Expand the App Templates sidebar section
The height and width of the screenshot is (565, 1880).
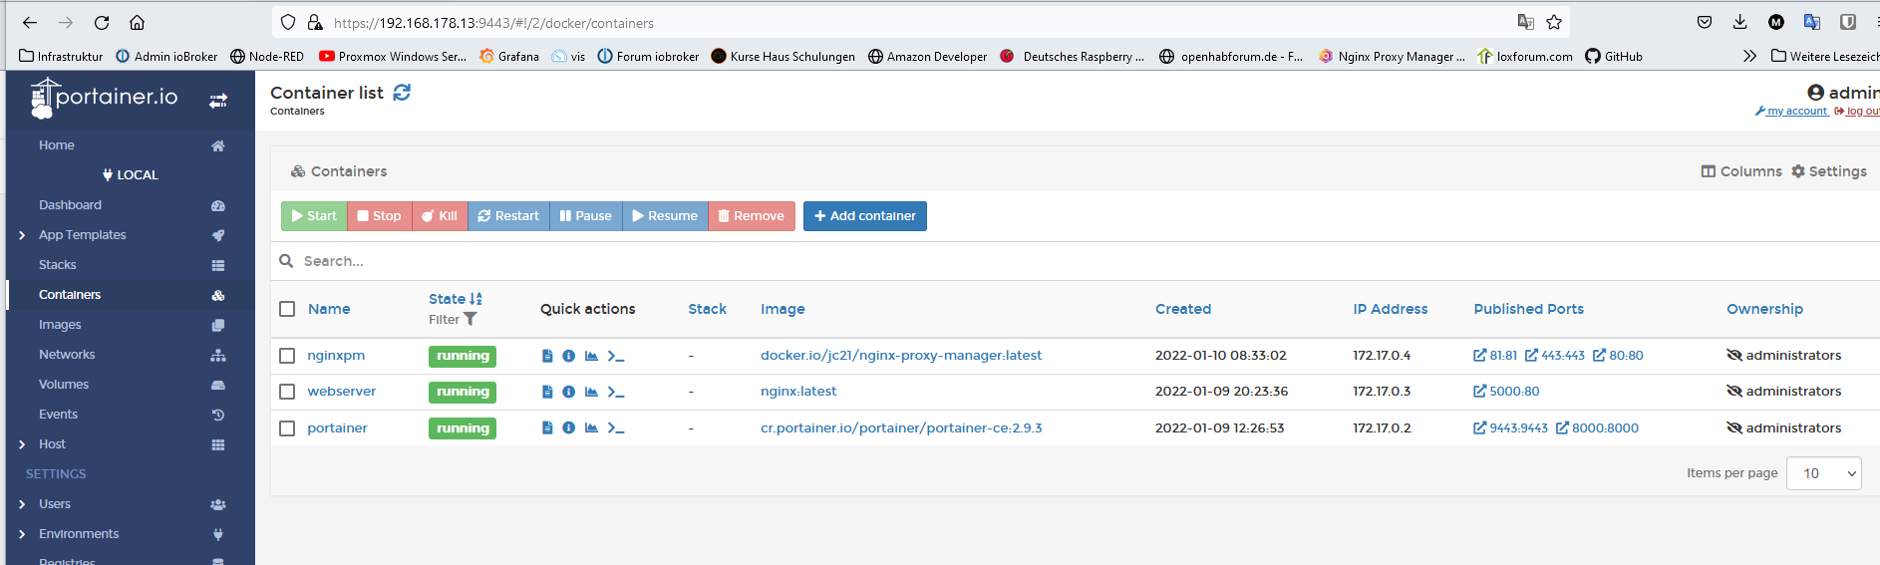(x=22, y=235)
